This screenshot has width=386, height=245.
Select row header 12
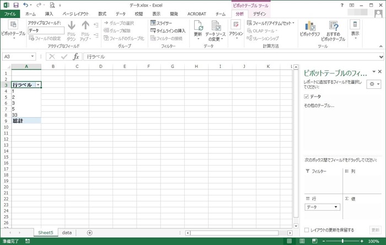coord(6,139)
